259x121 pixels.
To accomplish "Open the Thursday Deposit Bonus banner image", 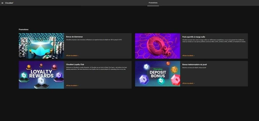I will click(158, 74).
